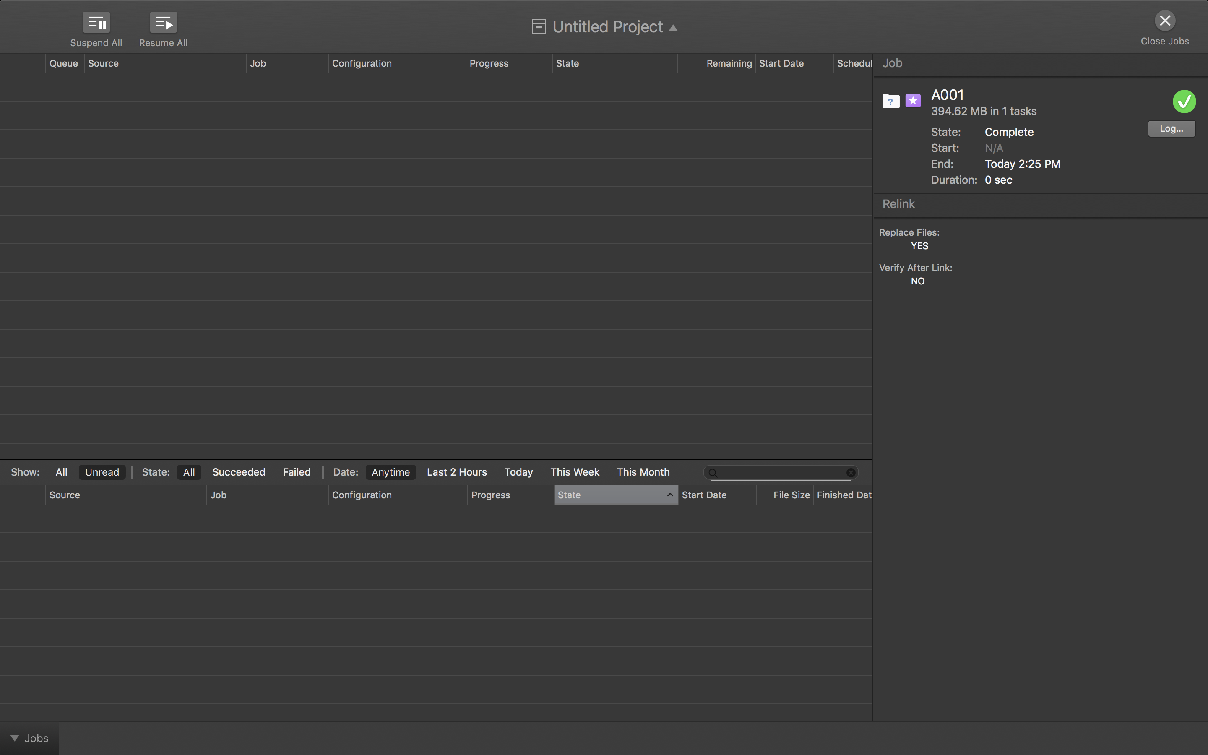Image resolution: width=1208 pixels, height=755 pixels.
Task: Open the job Log... button
Action: 1171,129
